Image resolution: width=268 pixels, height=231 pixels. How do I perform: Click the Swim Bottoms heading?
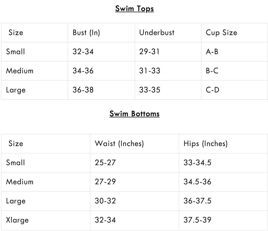pos(134,114)
